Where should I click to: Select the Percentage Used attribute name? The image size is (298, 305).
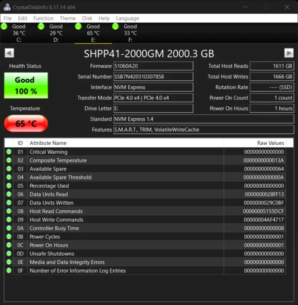(x=49, y=186)
